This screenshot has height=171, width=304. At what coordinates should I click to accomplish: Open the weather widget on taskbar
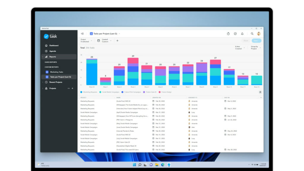tap(43, 164)
